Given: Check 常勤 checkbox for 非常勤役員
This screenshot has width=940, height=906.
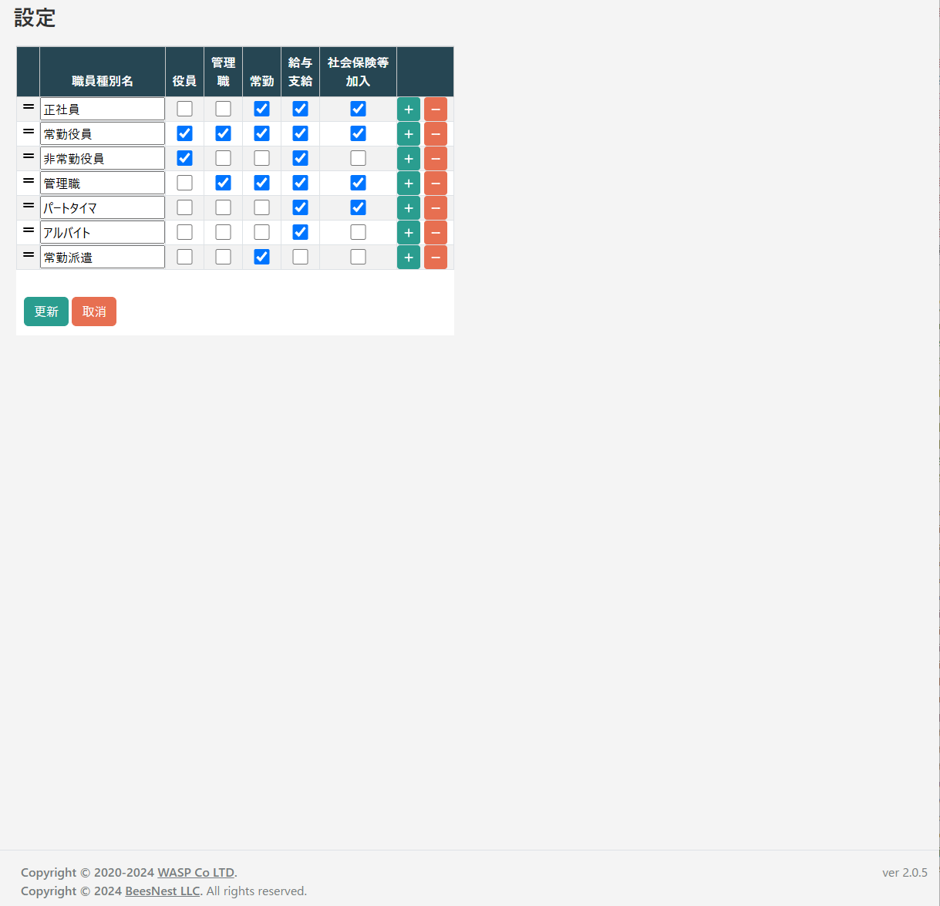Looking at the screenshot, I should 261,158.
